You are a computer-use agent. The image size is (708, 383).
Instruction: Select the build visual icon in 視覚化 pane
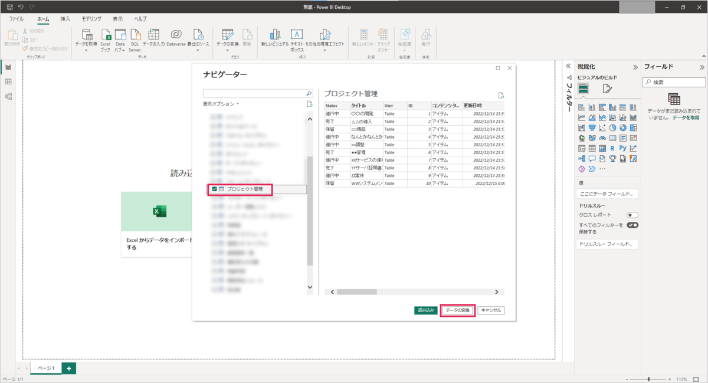[583, 89]
